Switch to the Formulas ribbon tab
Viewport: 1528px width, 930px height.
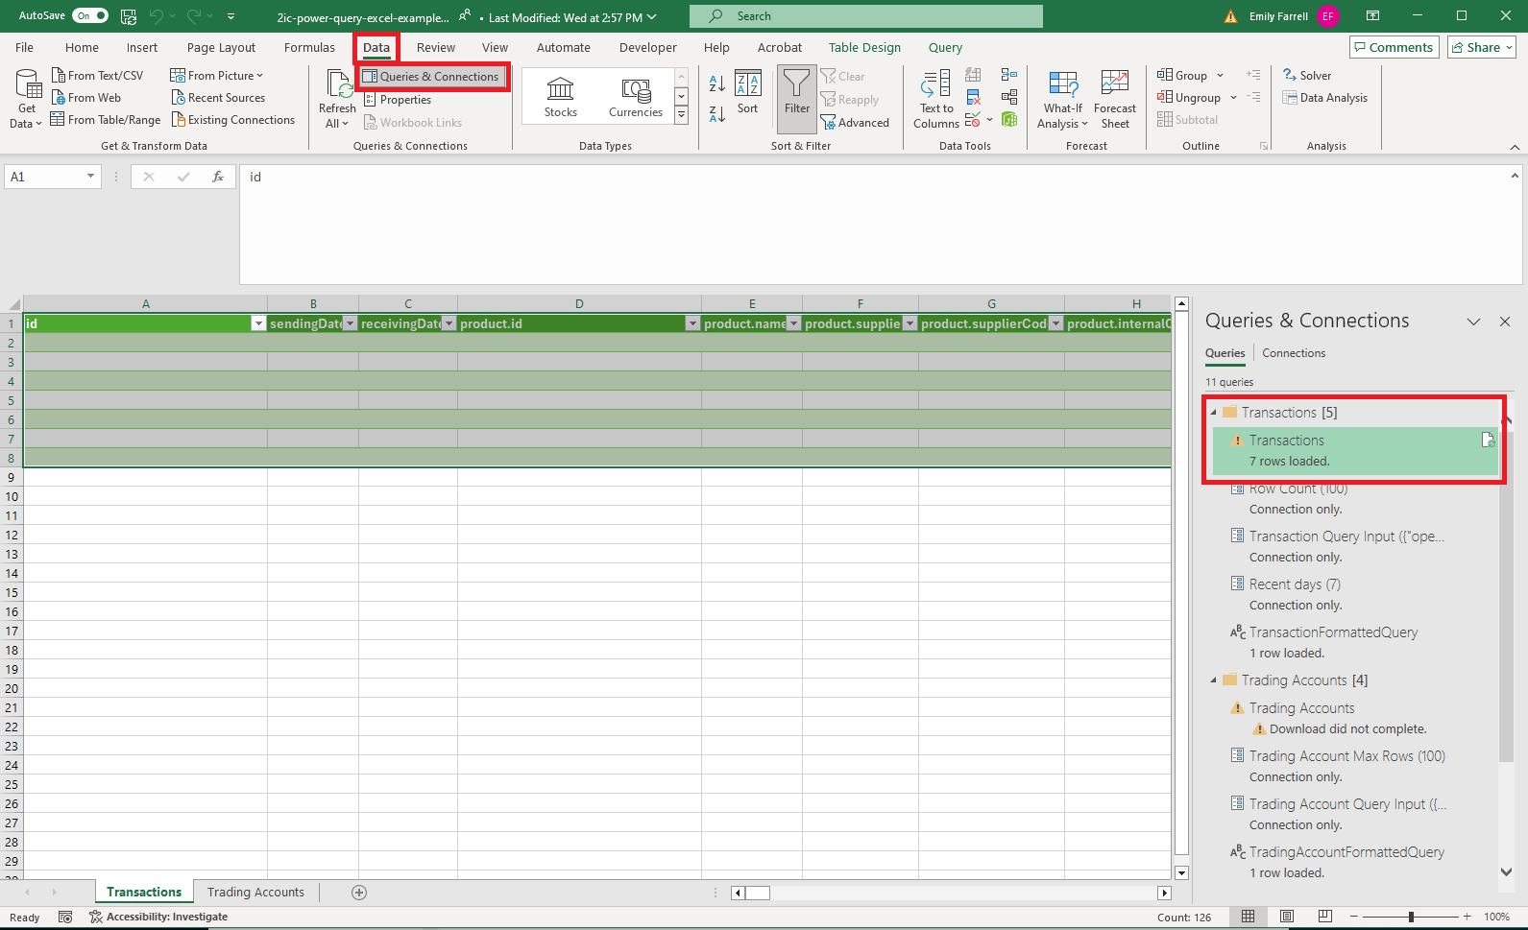point(309,48)
